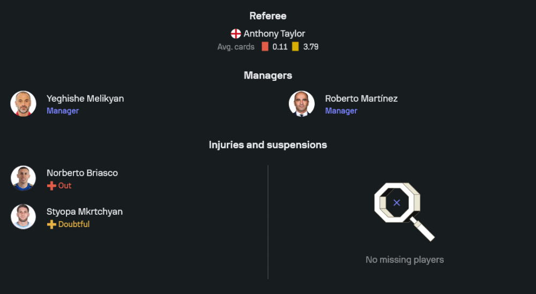Open Yeghishe Melikyan's profile photo
Viewport: 536px width, 294px height.
23,104
